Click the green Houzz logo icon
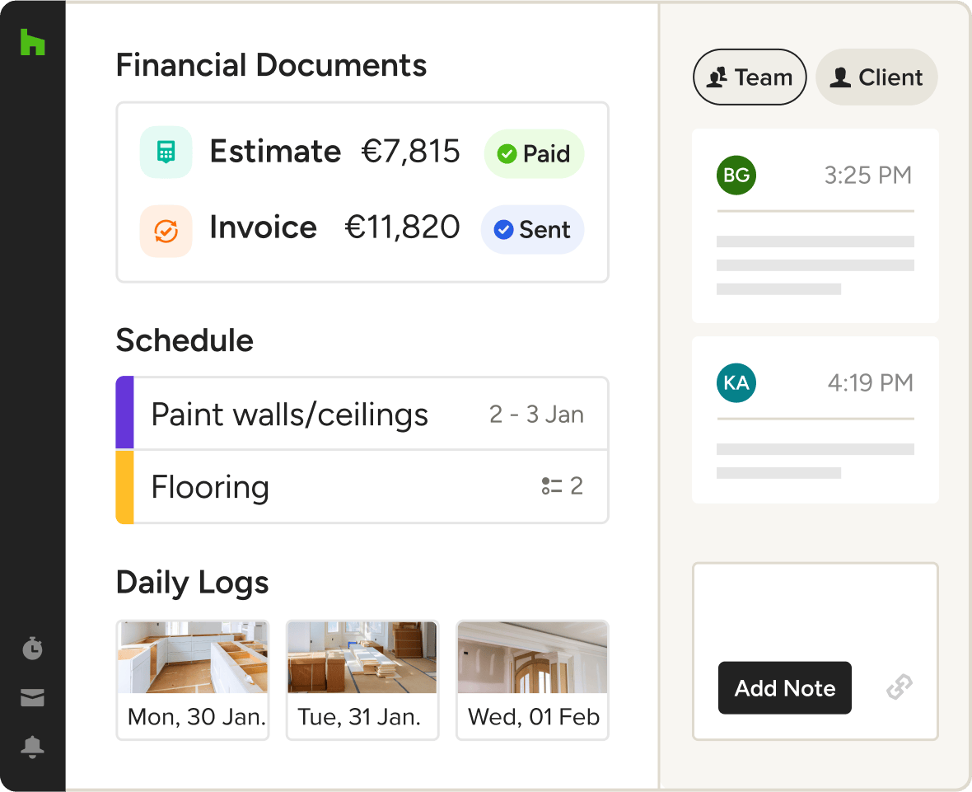972x792 pixels. pyautogui.click(x=32, y=42)
